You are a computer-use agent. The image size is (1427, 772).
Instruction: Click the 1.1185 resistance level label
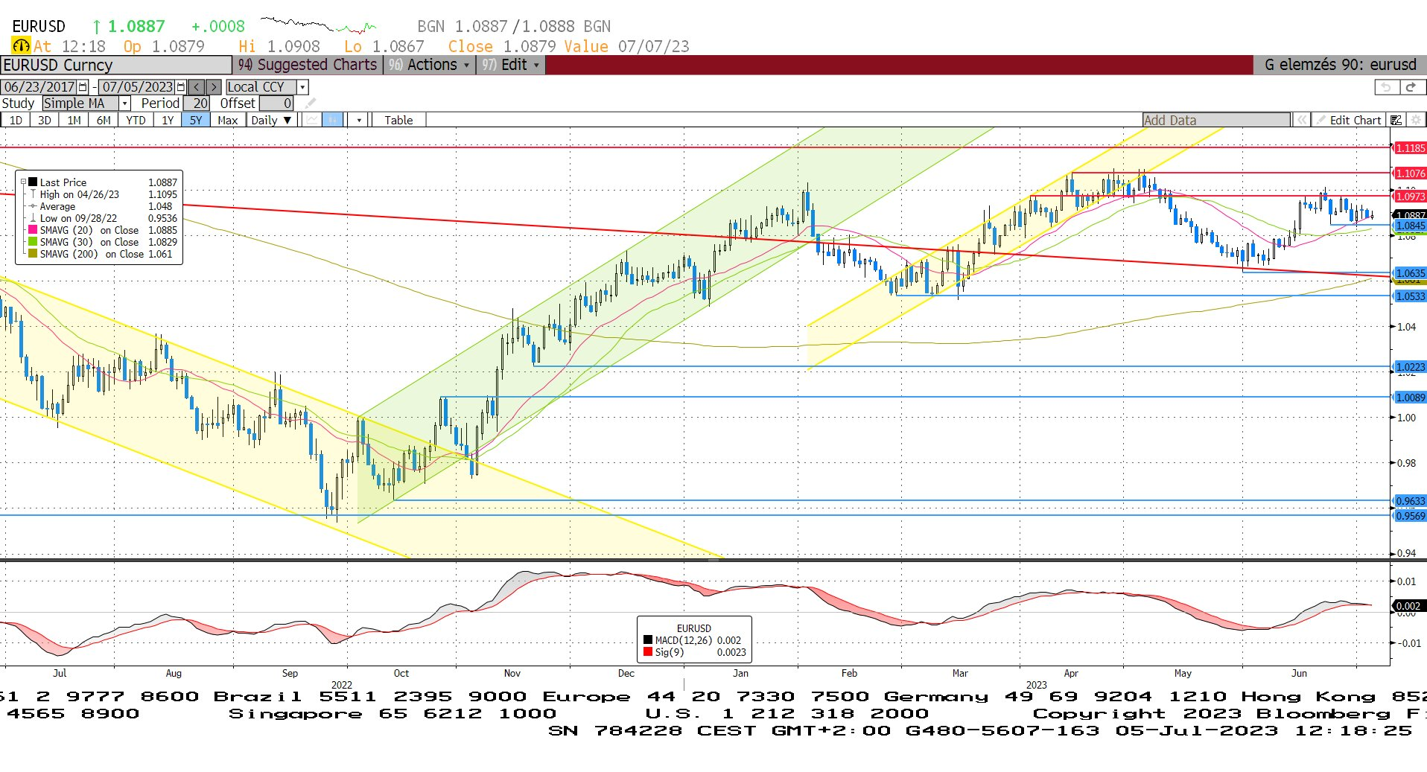(x=1410, y=148)
